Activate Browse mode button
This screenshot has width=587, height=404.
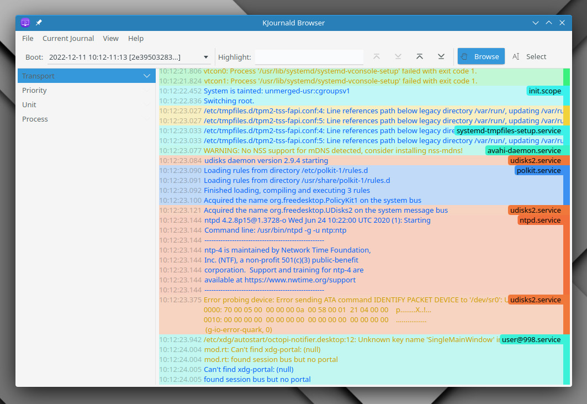481,56
